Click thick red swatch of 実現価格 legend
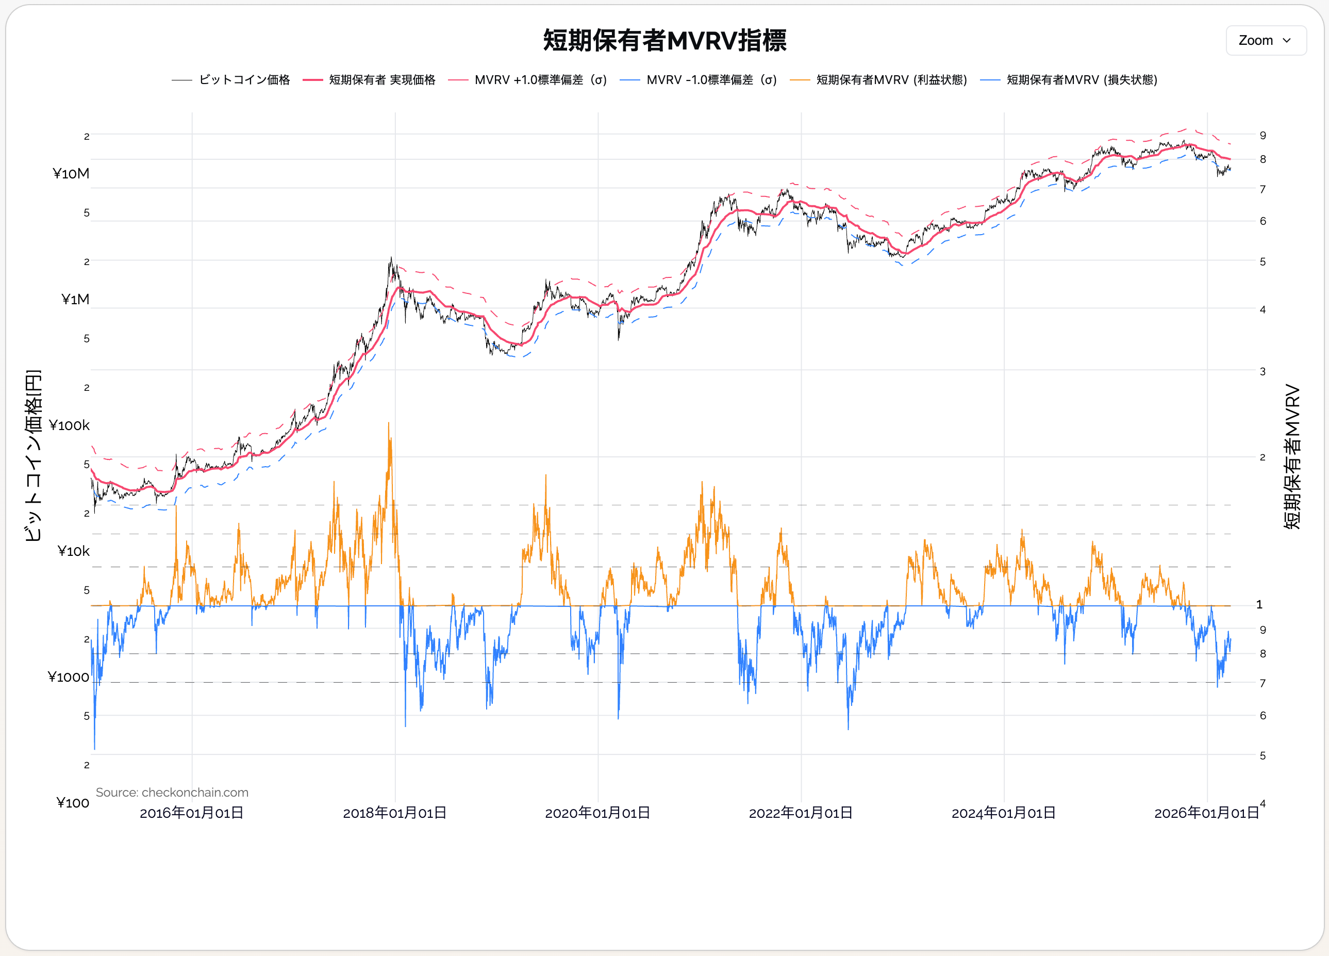Viewport: 1329px width, 956px height. pos(313,80)
